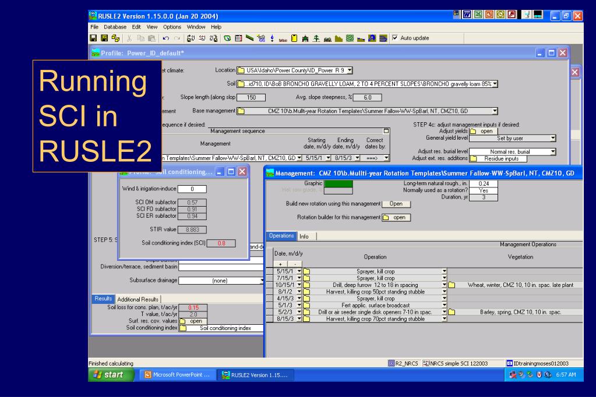This screenshot has height=397, width=596.
Task: Open the Correct dates by dropdown
Action: point(386,158)
